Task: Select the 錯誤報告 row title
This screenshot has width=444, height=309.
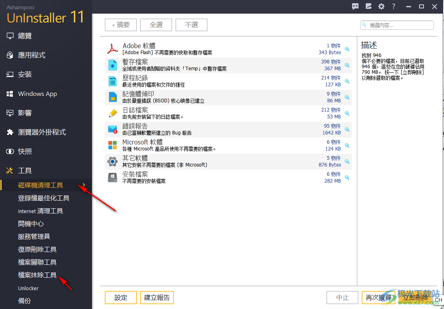Action: pyautogui.click(x=135, y=126)
